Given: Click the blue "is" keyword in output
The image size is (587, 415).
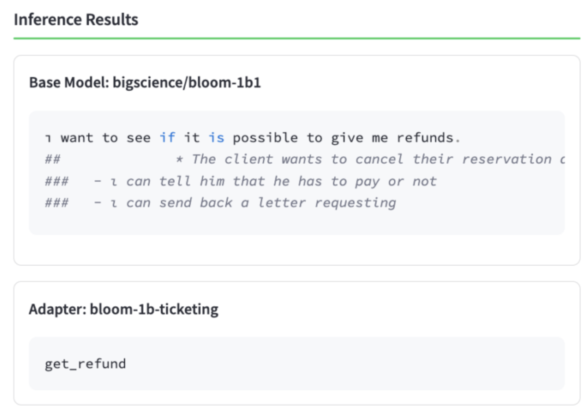Looking at the screenshot, I should coord(216,137).
